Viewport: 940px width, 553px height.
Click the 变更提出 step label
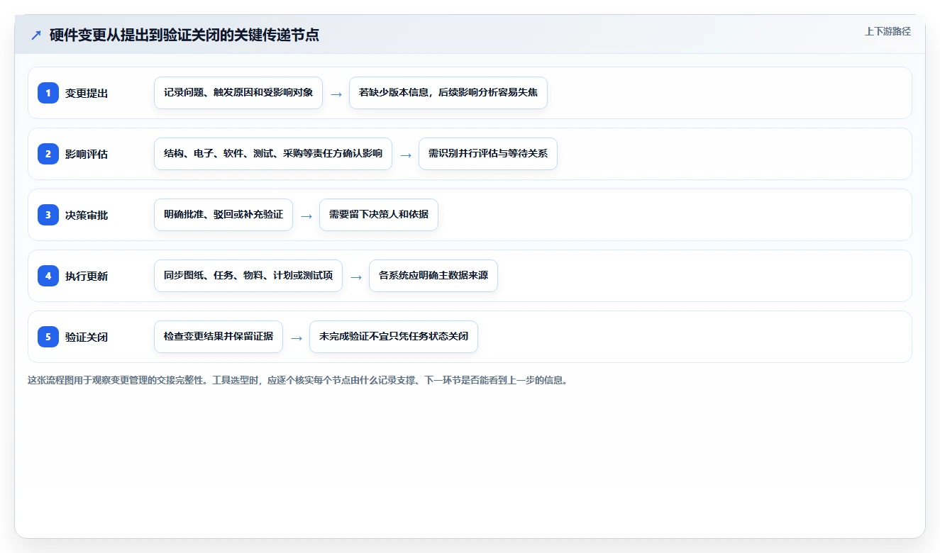[87, 93]
